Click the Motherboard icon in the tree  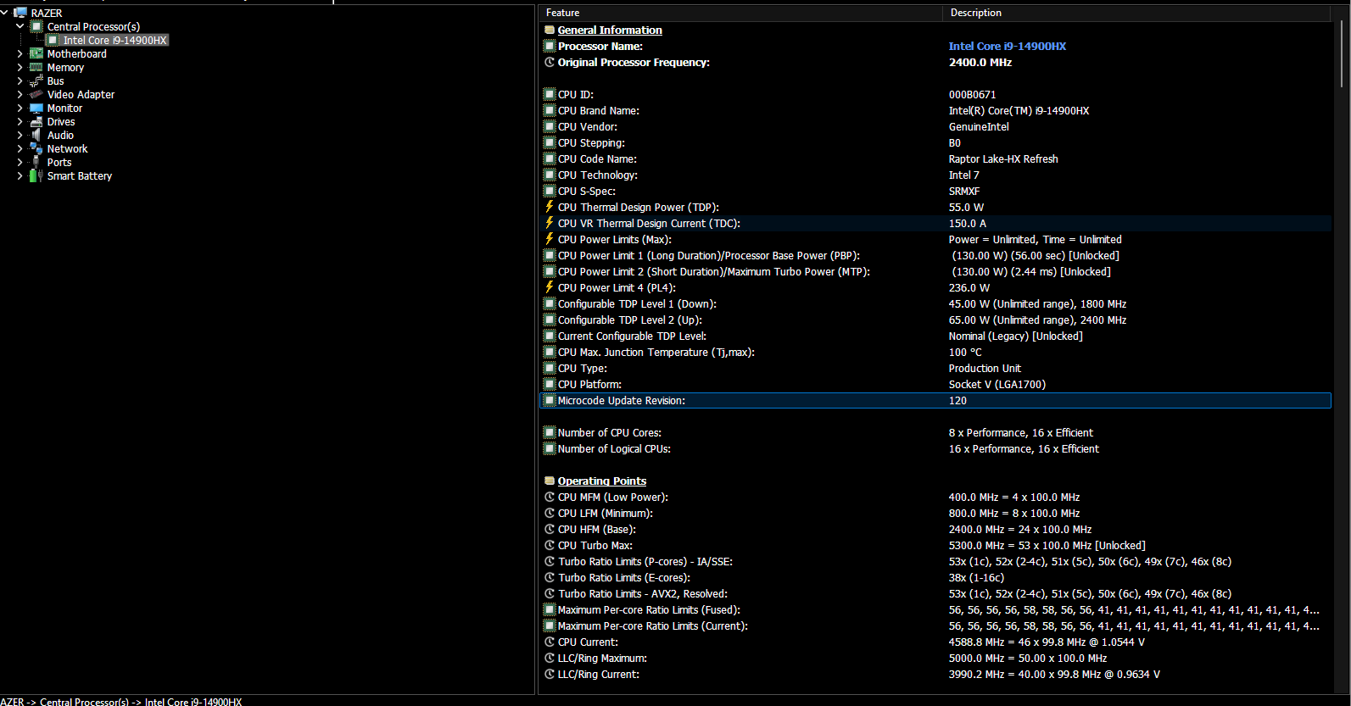(36, 53)
